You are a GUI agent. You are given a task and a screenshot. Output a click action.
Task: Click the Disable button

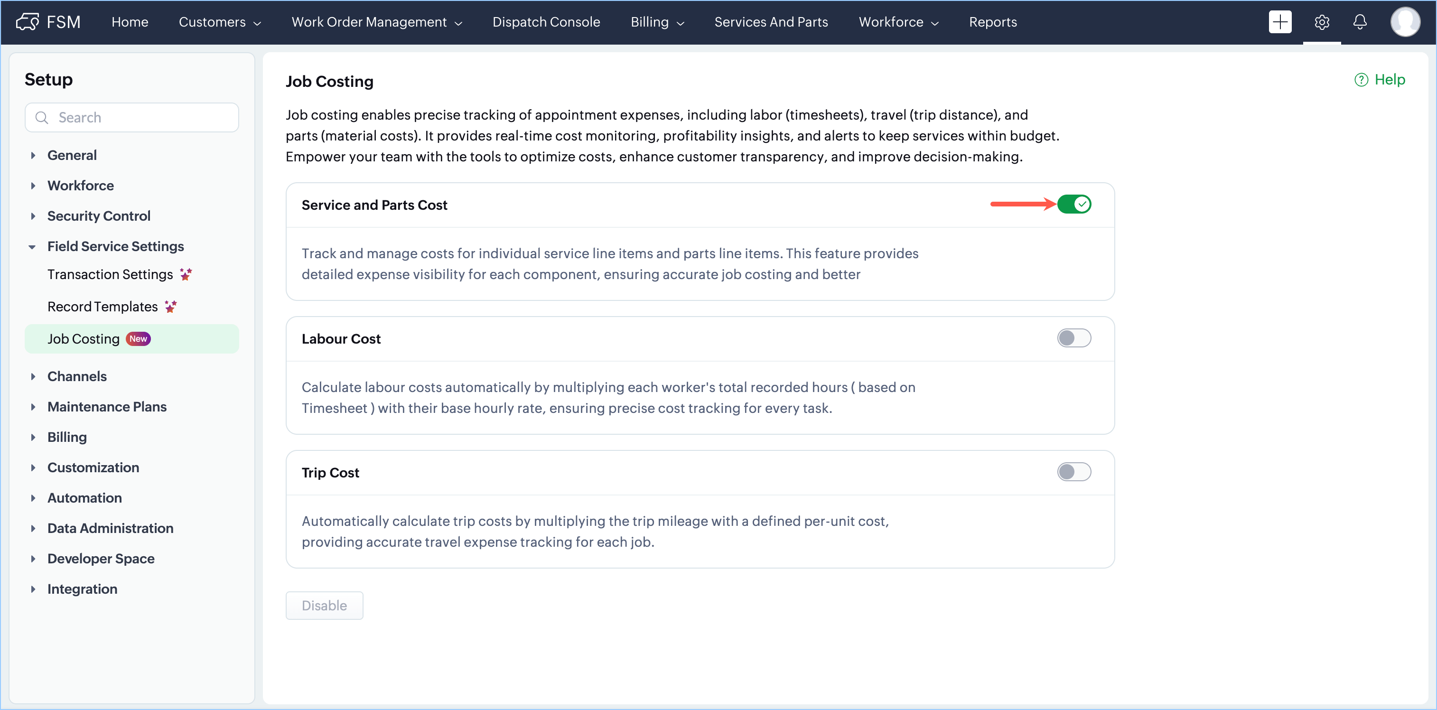coord(324,605)
